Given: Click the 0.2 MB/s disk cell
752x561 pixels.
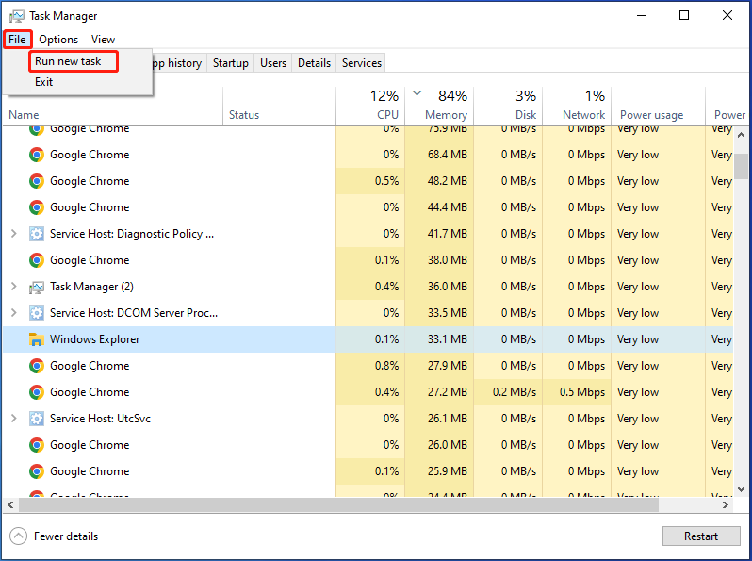Looking at the screenshot, I should click(508, 392).
